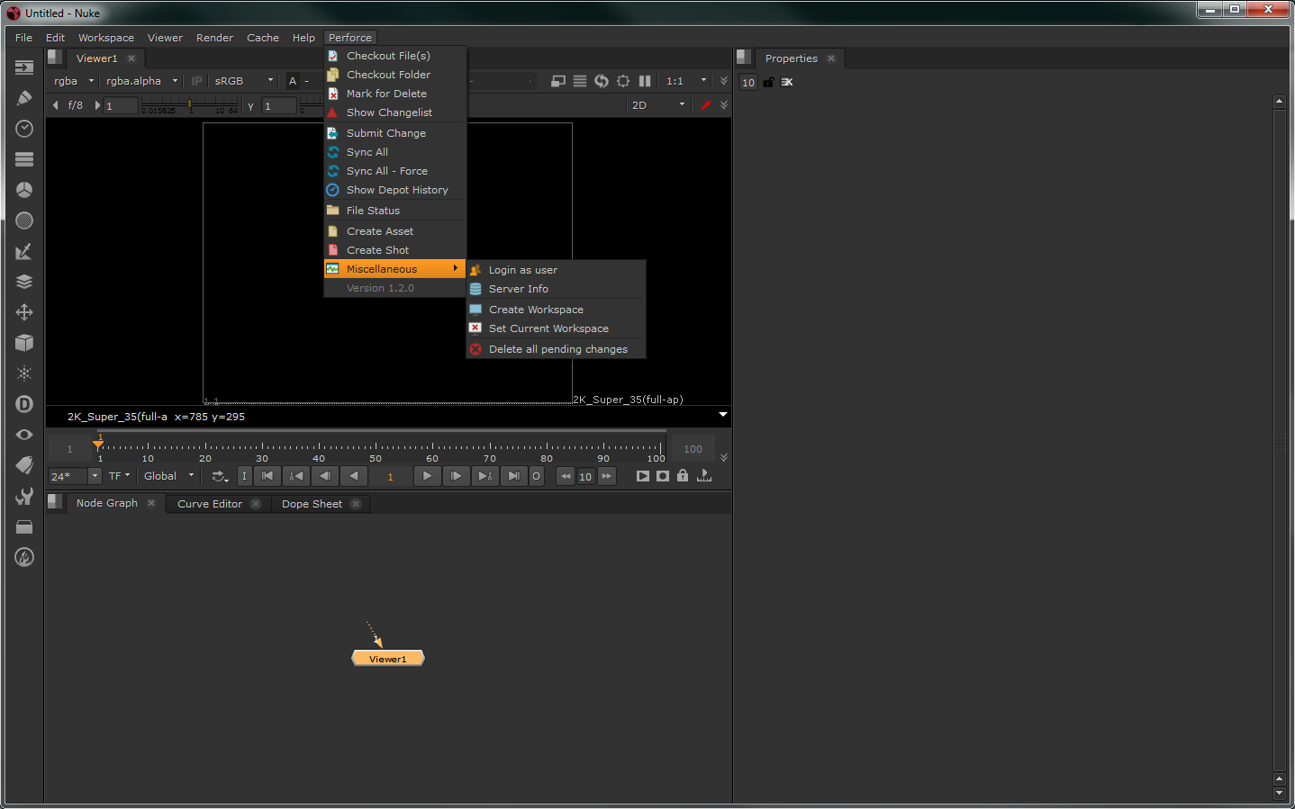Toggle the playback loop mode button
Viewport: 1295px width, 809px height.
pyautogui.click(x=220, y=476)
